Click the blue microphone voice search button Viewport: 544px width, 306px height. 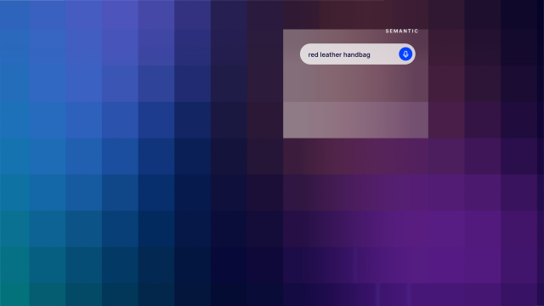405,54
